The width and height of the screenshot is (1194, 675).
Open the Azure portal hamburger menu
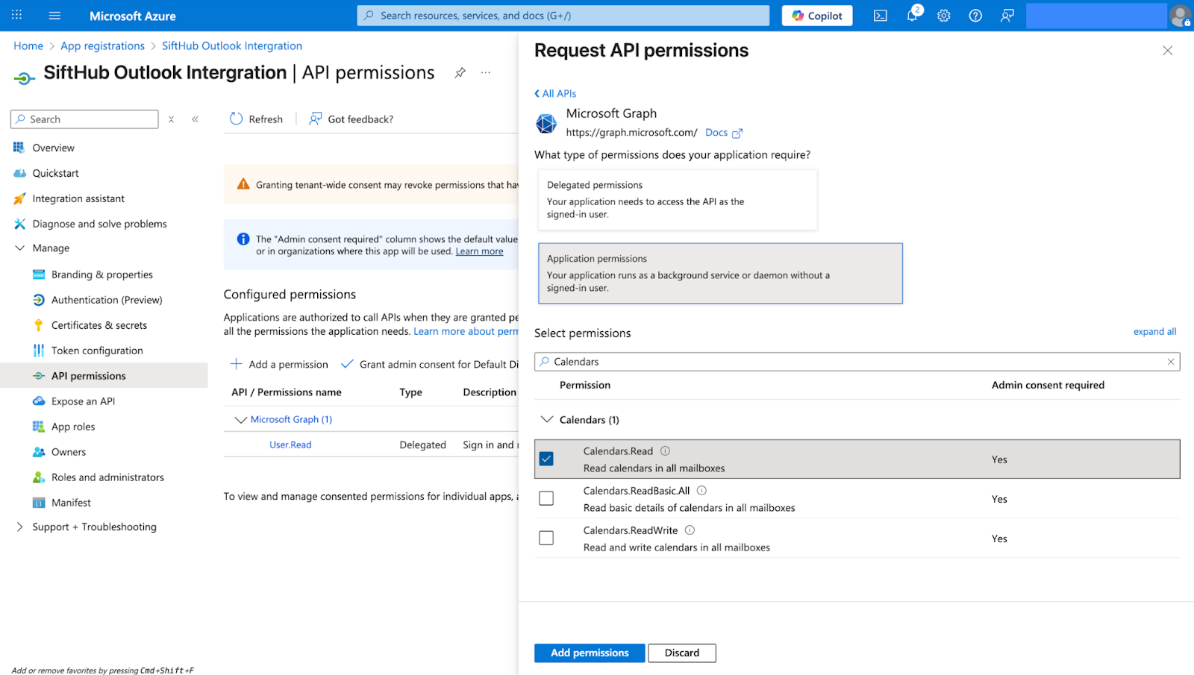(54, 16)
